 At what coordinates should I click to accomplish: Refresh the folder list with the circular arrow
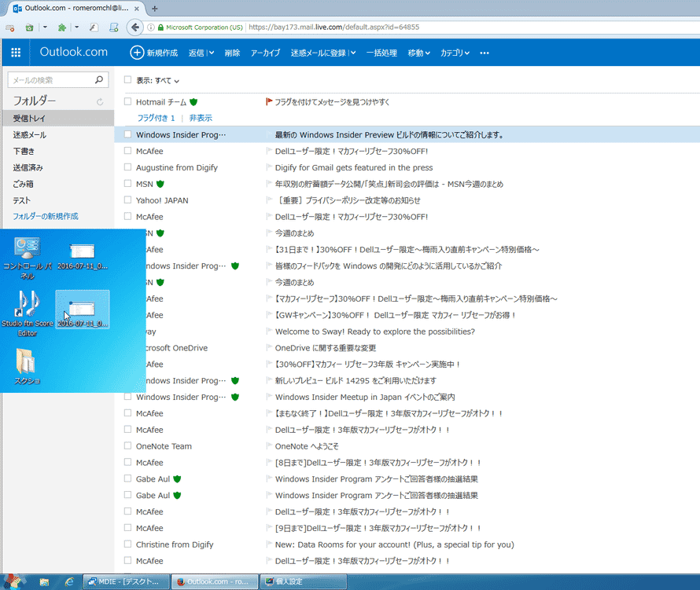[100, 102]
